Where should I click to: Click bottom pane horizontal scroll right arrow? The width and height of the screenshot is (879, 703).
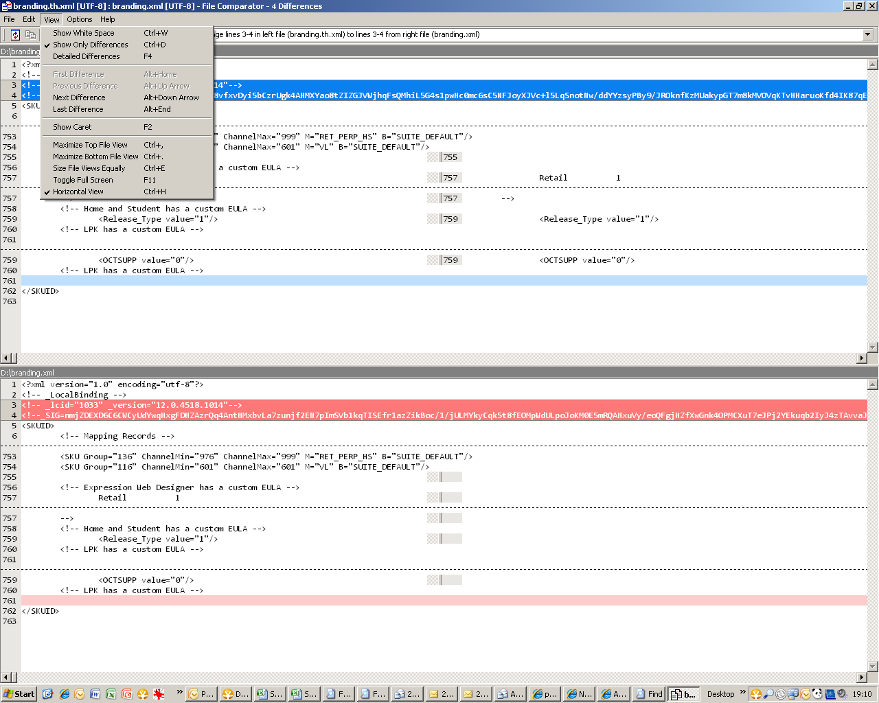[862, 678]
